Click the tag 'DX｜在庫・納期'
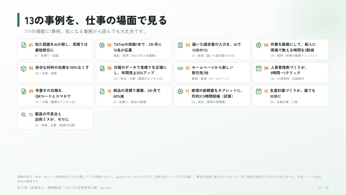 46,73
